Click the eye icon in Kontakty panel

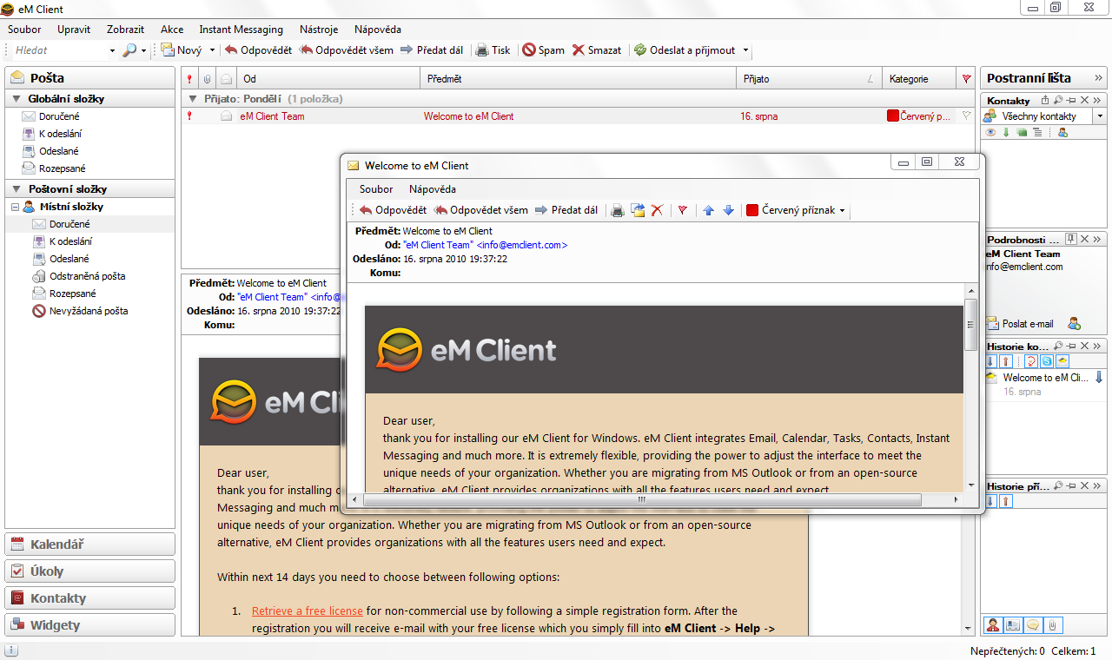tap(990, 133)
